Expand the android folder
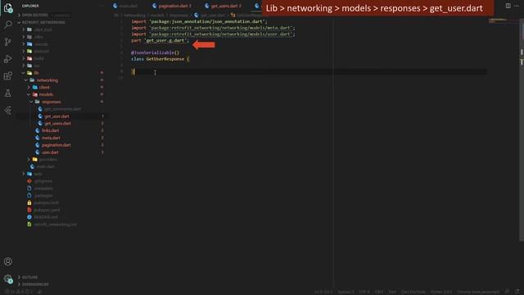Viewport: 524px width, 295px height. [x=42, y=51]
